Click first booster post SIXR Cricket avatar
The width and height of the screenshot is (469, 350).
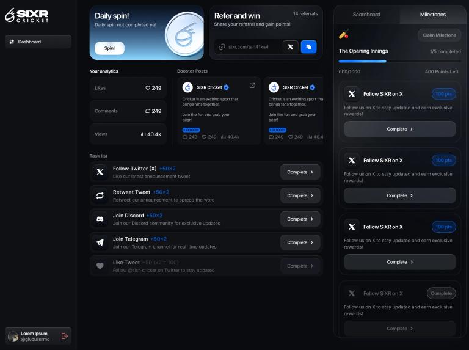click(187, 87)
